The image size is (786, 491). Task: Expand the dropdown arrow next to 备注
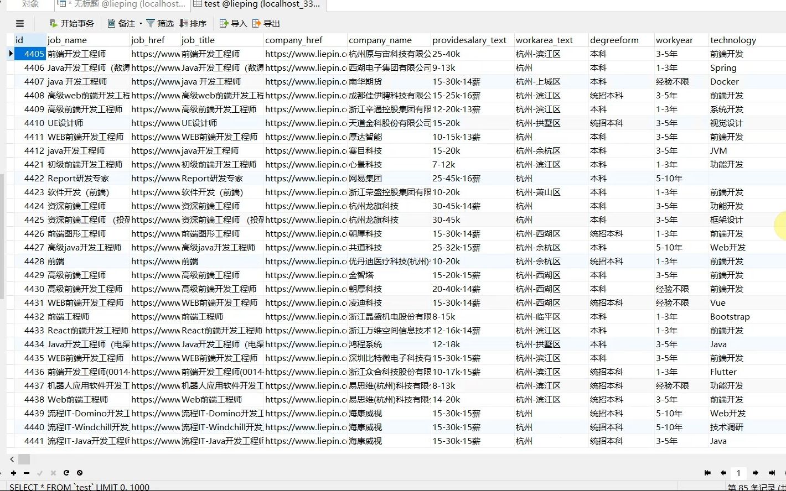pos(141,23)
